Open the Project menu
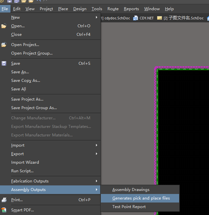The image size is (209, 215). (x=46, y=9)
